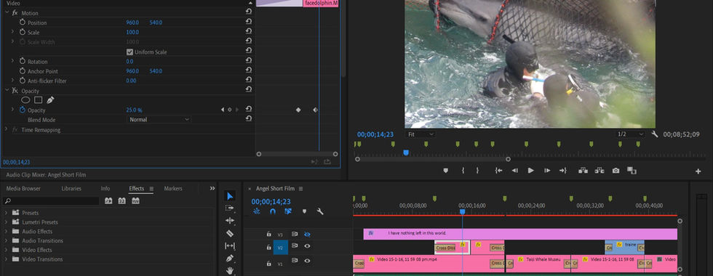Create a 4-point polygon mask under Opacity
The image size is (713, 276).
(38, 100)
